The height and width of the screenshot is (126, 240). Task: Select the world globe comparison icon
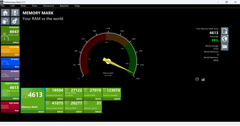[224, 39]
